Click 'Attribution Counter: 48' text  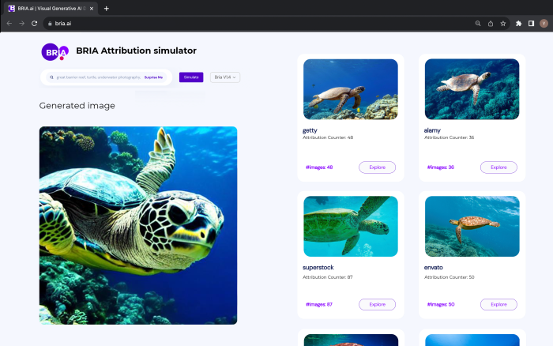point(328,137)
